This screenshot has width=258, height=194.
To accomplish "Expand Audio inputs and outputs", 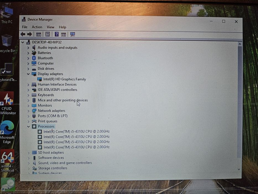I will 28,48.
